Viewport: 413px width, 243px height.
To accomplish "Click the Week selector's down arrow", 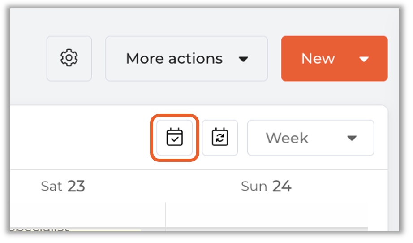I will (352, 138).
